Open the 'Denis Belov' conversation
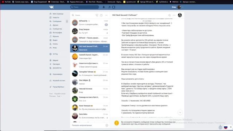 [x=90, y=116]
